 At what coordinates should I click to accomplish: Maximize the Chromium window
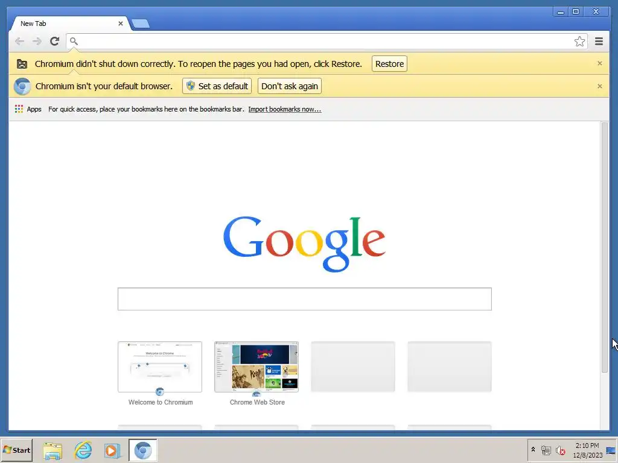575,12
